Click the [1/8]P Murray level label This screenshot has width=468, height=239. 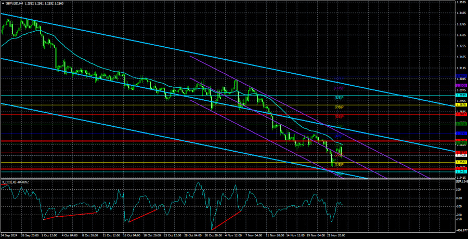[x=339, y=164]
